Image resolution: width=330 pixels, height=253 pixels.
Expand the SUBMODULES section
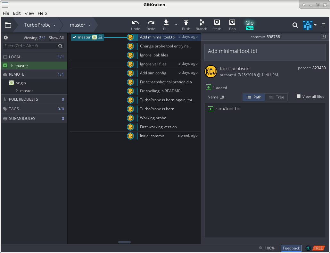click(34, 119)
